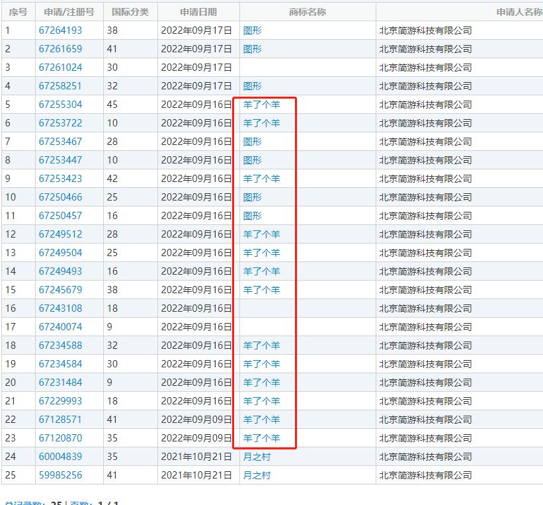
Task: Open application number 67234584
Action: [60, 364]
